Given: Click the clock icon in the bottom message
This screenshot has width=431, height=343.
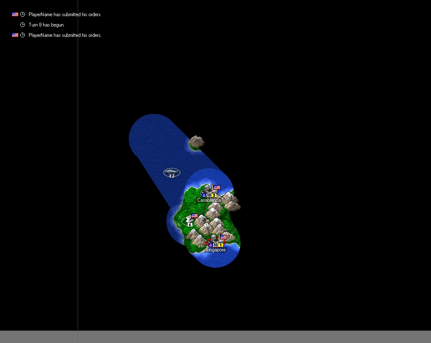Looking at the screenshot, I should click(23, 35).
